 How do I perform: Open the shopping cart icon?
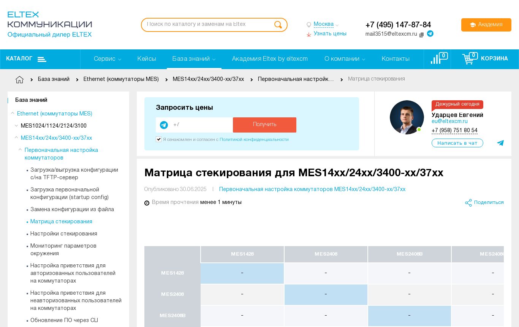pyautogui.click(x=468, y=59)
